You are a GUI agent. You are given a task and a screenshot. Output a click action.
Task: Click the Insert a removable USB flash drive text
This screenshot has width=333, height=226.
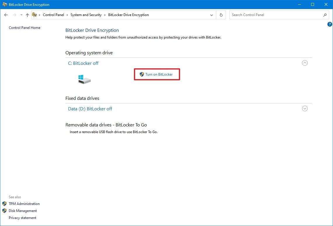pyautogui.click(x=114, y=132)
